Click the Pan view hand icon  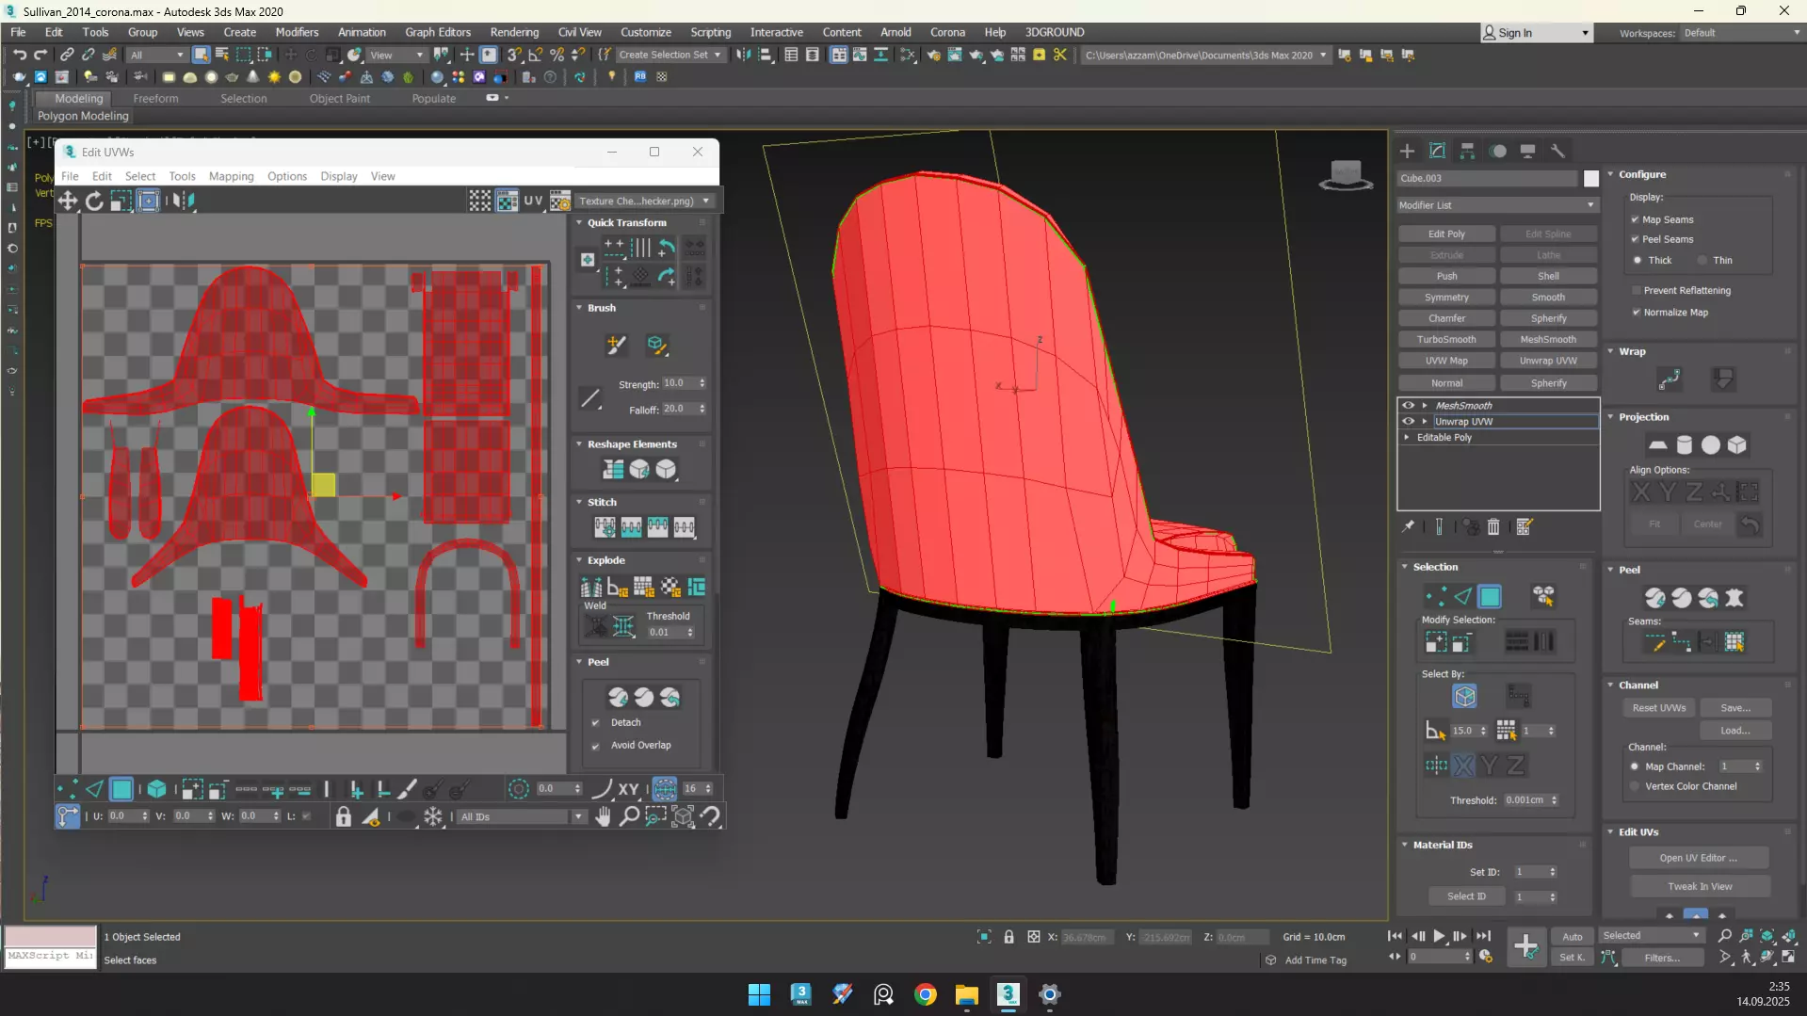603,816
